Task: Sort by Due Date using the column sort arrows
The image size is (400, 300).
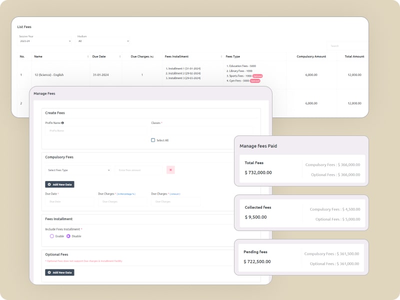Action: coord(120,56)
